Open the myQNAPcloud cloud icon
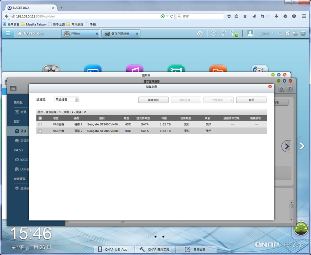This screenshot has height=255, width=311. pyautogui.click(x=200, y=34)
